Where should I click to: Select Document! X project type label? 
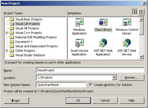(x=24, y=42)
